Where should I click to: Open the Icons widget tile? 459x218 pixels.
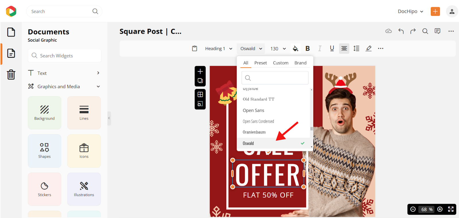[x=84, y=151]
